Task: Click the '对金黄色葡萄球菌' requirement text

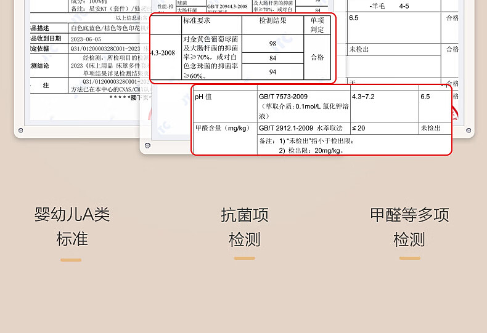Action: click(211, 39)
